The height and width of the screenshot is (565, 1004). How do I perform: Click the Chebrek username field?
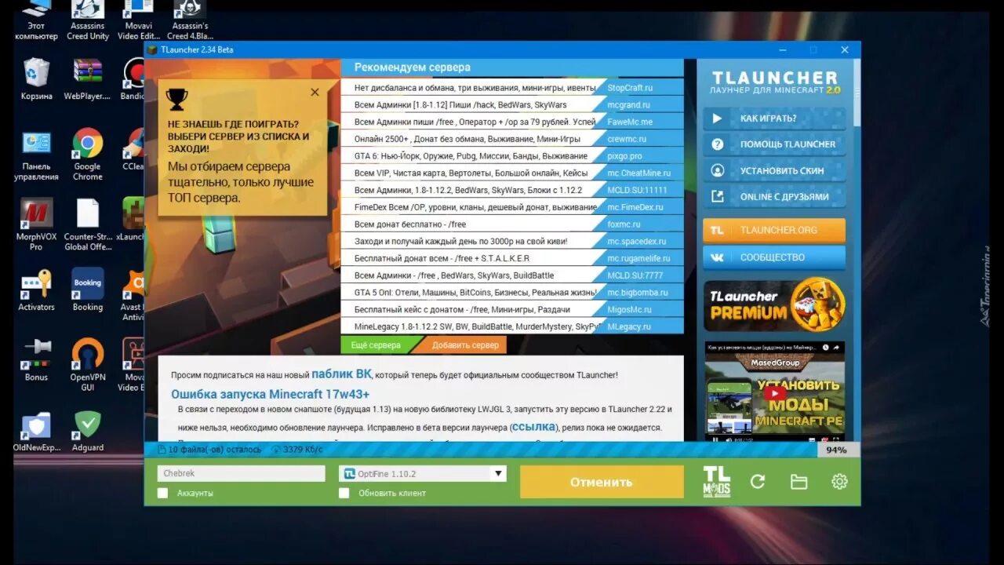point(241,473)
